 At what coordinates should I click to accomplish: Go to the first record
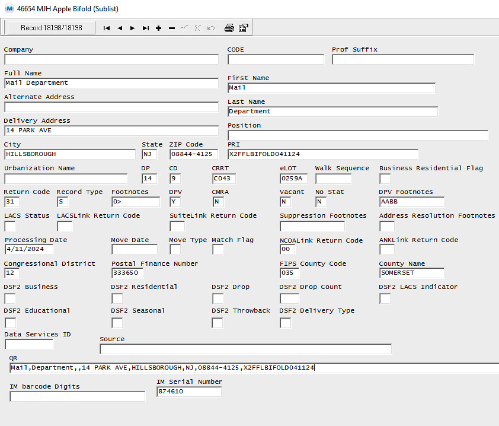tap(107, 28)
